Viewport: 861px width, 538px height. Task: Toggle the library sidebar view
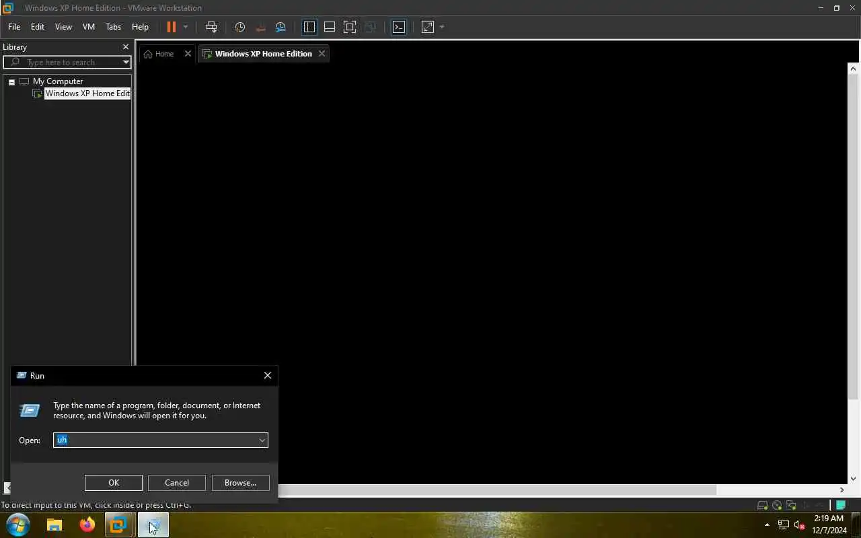tap(309, 27)
